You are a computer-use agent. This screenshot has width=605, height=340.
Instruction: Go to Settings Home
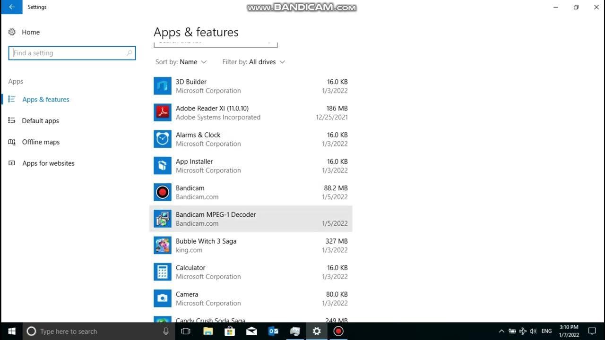[31, 32]
